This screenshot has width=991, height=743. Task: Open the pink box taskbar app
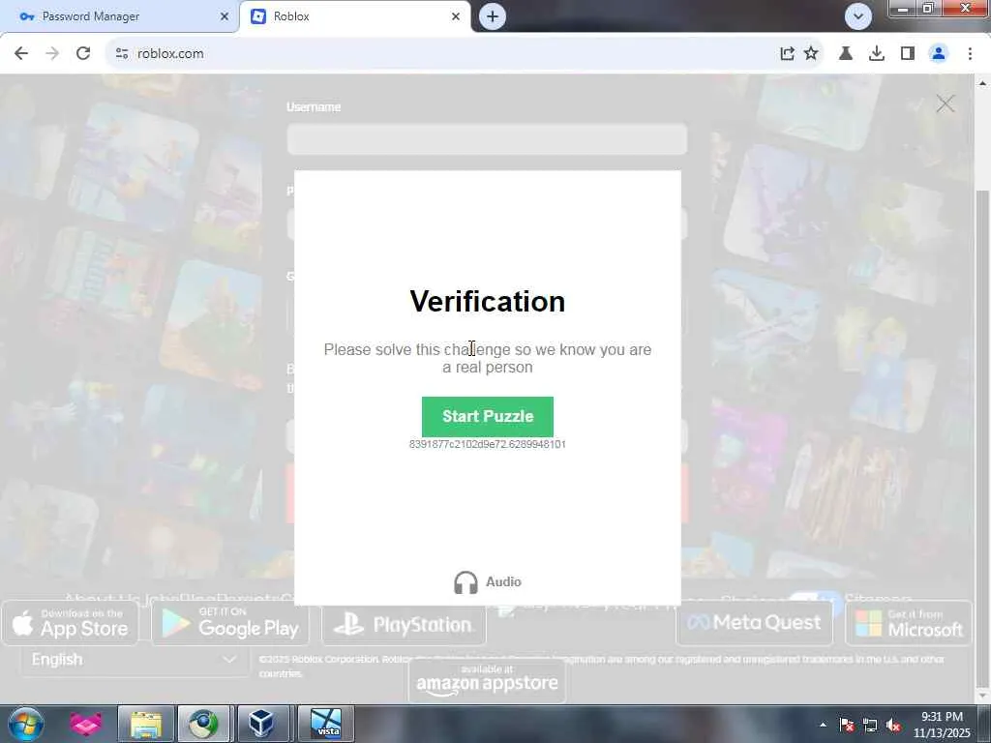[x=85, y=724]
